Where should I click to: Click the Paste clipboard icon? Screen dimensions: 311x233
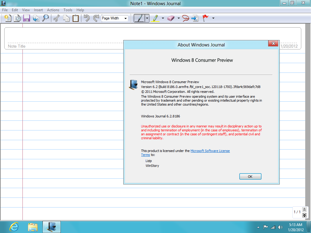tap(76, 18)
